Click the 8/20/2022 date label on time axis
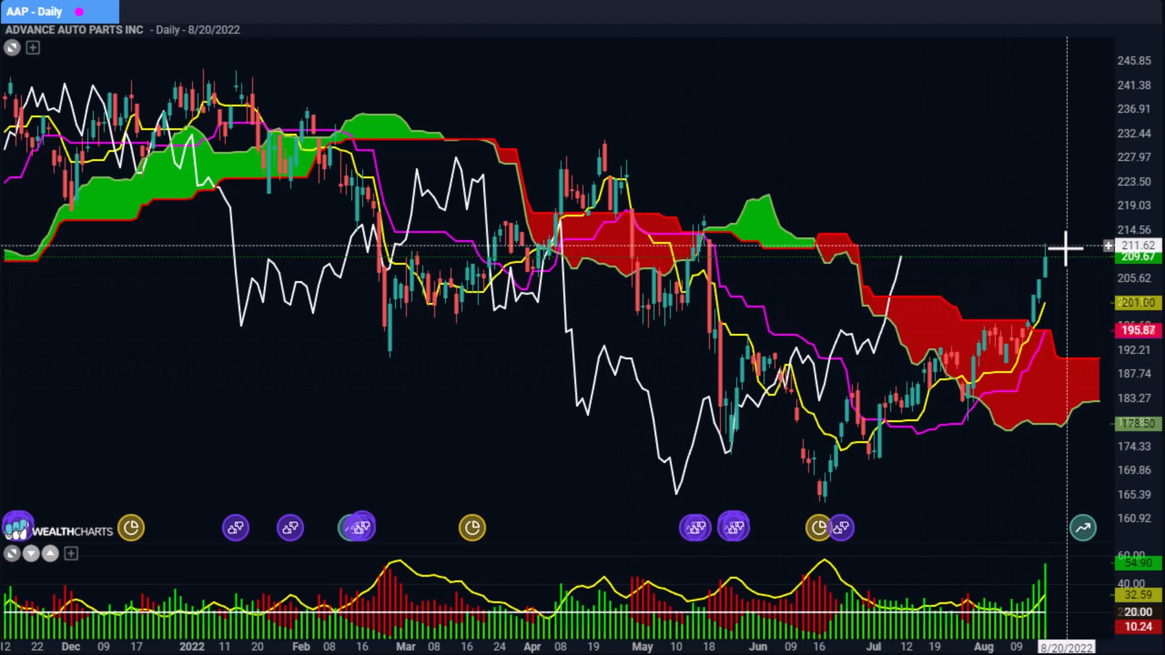Image resolution: width=1165 pixels, height=655 pixels. point(1066,648)
